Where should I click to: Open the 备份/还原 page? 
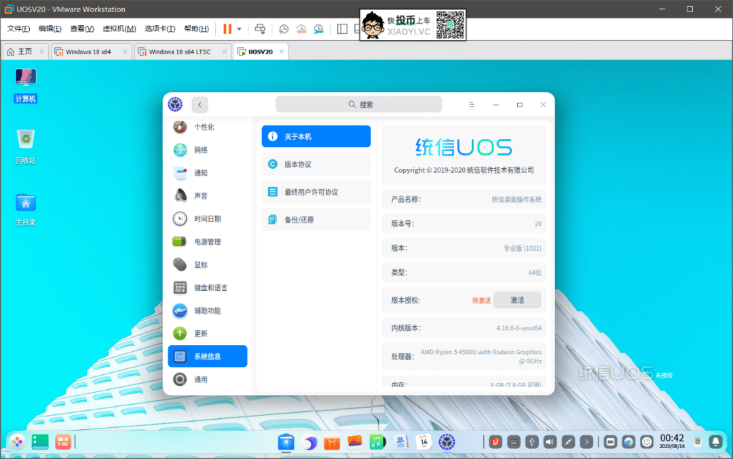click(x=316, y=220)
